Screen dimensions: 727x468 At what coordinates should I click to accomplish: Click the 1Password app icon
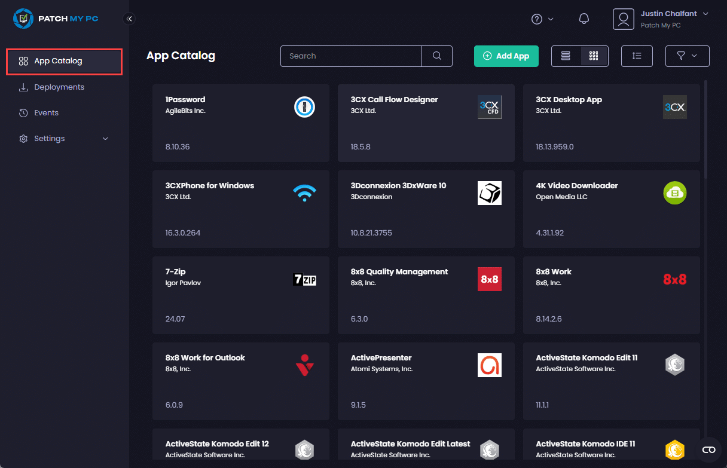click(x=304, y=107)
